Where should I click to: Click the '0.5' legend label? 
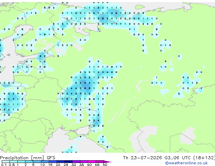tap(12, 165)
